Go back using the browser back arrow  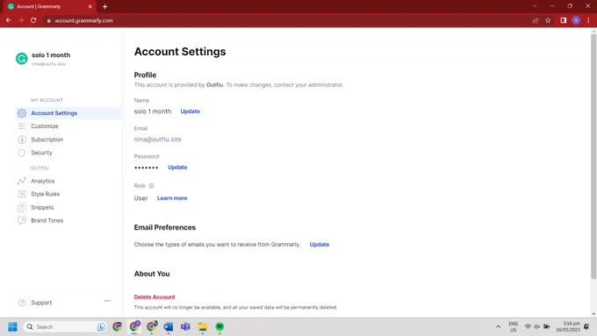click(9, 20)
